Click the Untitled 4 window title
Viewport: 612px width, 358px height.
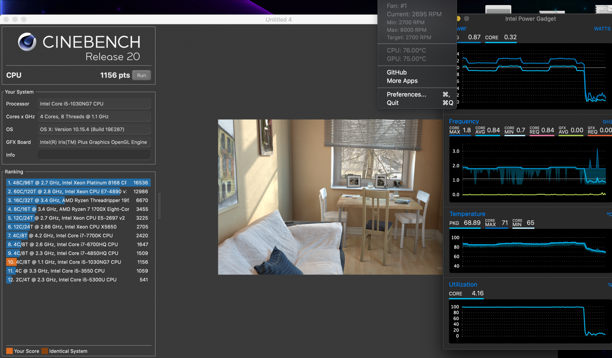coord(278,20)
